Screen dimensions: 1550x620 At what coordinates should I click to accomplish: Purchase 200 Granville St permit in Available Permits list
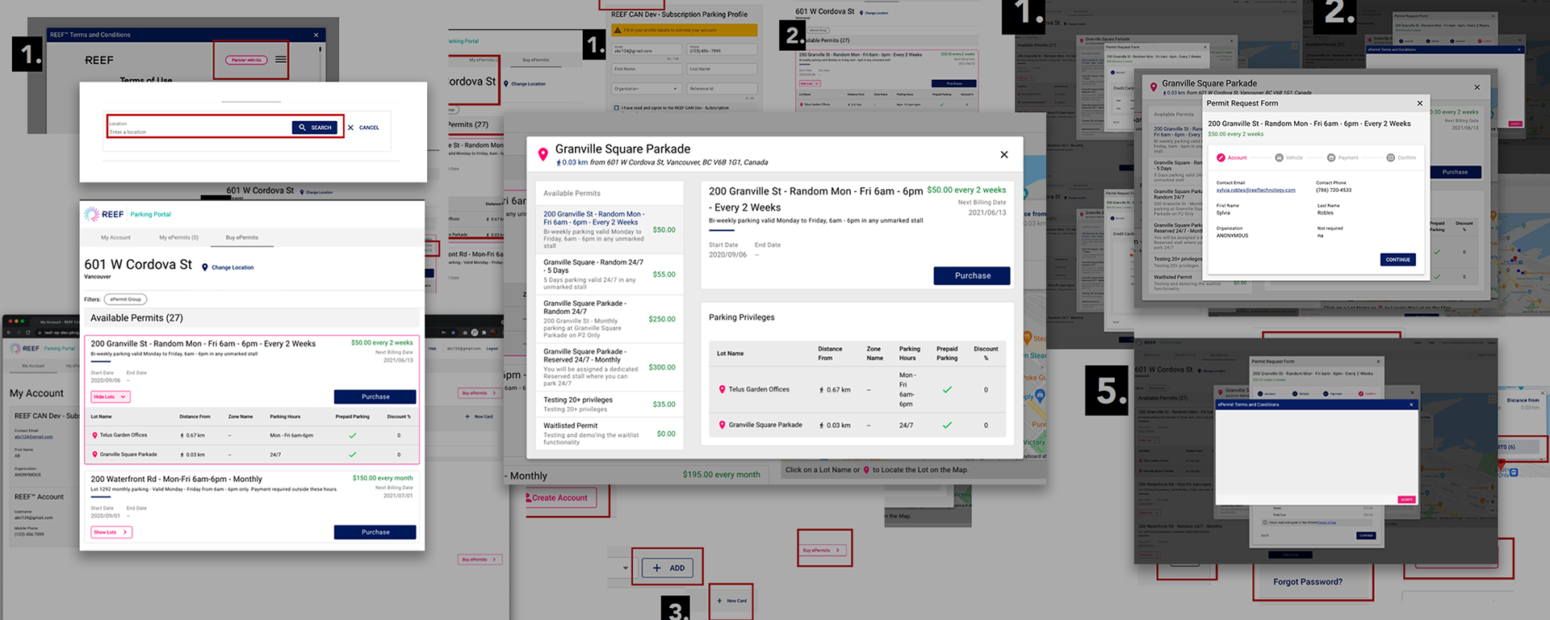click(x=375, y=396)
